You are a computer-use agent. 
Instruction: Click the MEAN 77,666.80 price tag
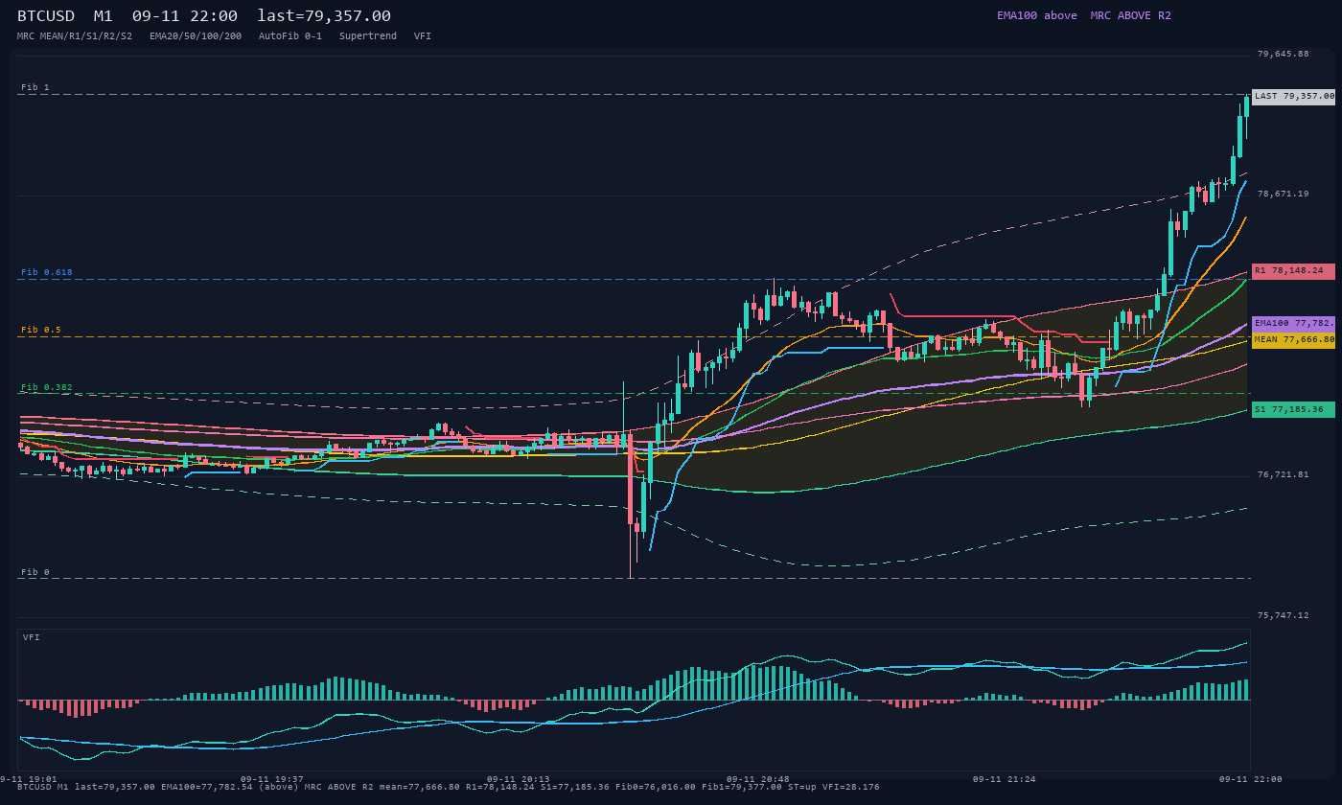click(1293, 340)
